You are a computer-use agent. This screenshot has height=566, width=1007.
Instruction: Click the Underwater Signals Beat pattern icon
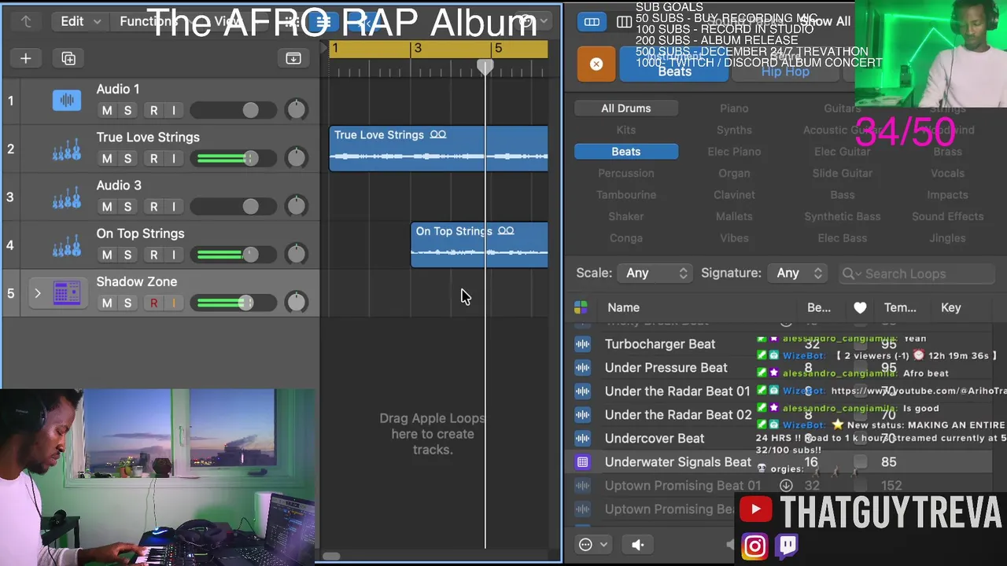(583, 461)
